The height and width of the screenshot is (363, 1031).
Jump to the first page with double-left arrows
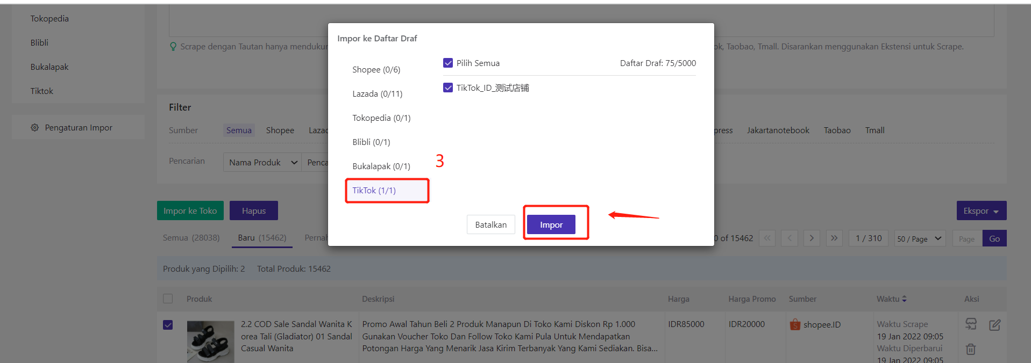pyautogui.click(x=767, y=238)
